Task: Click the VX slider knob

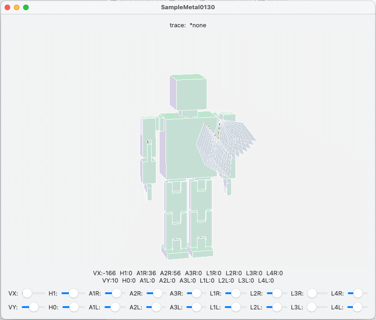Action: (x=27, y=293)
